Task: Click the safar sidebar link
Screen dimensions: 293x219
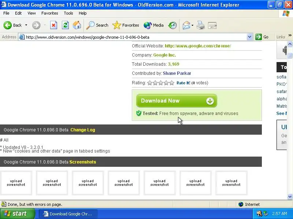Action: [x=282, y=92]
